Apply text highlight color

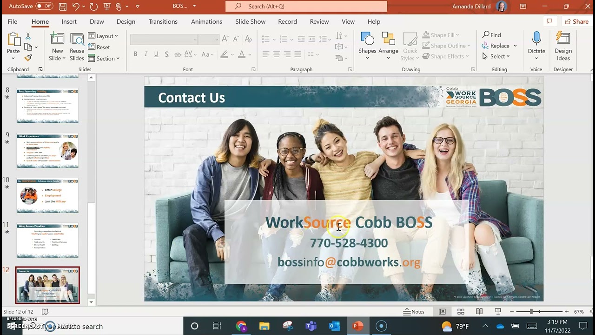coord(224,54)
